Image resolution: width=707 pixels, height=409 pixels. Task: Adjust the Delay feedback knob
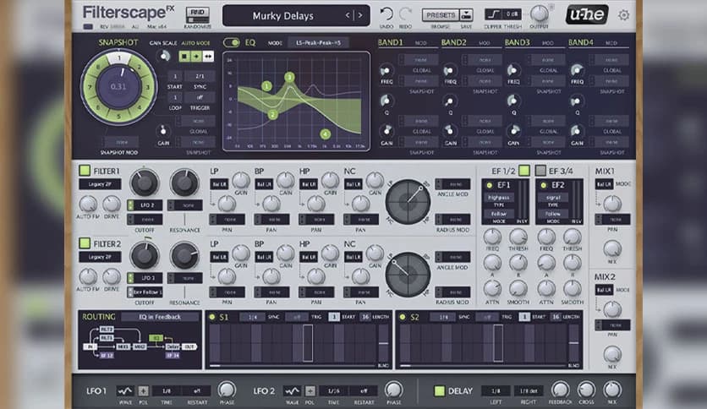(560, 390)
